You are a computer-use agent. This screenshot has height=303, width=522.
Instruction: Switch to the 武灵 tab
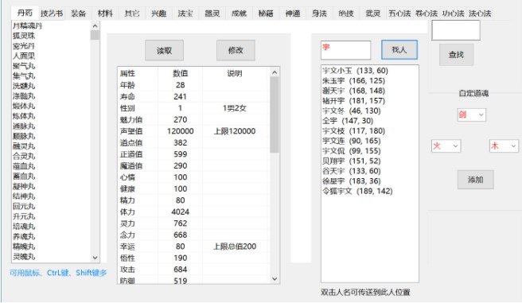coord(373,14)
